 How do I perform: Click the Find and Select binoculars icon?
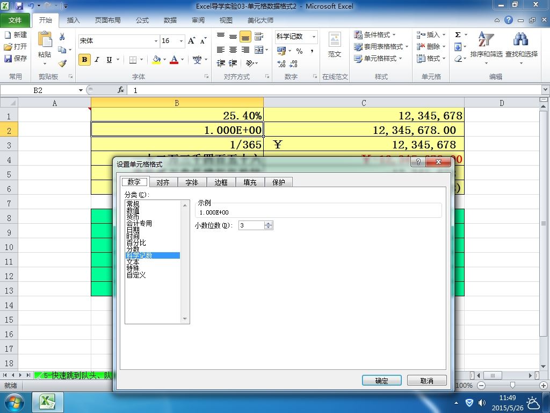coord(521,39)
